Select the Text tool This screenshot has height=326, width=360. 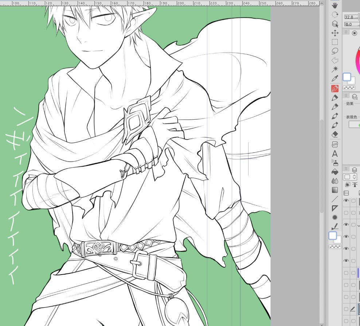(x=335, y=154)
